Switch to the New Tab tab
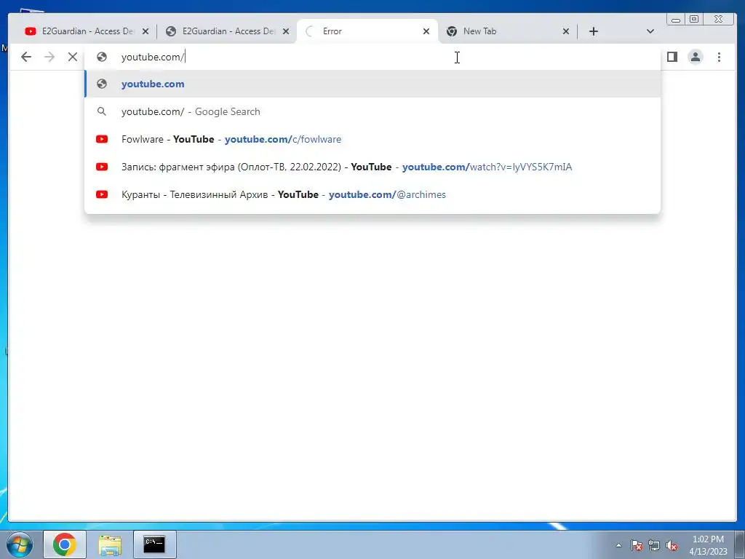Screen dimensions: 745x559 click(507, 31)
